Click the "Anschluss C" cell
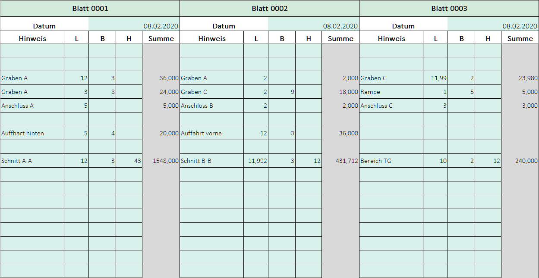539x278 pixels. click(x=391, y=106)
